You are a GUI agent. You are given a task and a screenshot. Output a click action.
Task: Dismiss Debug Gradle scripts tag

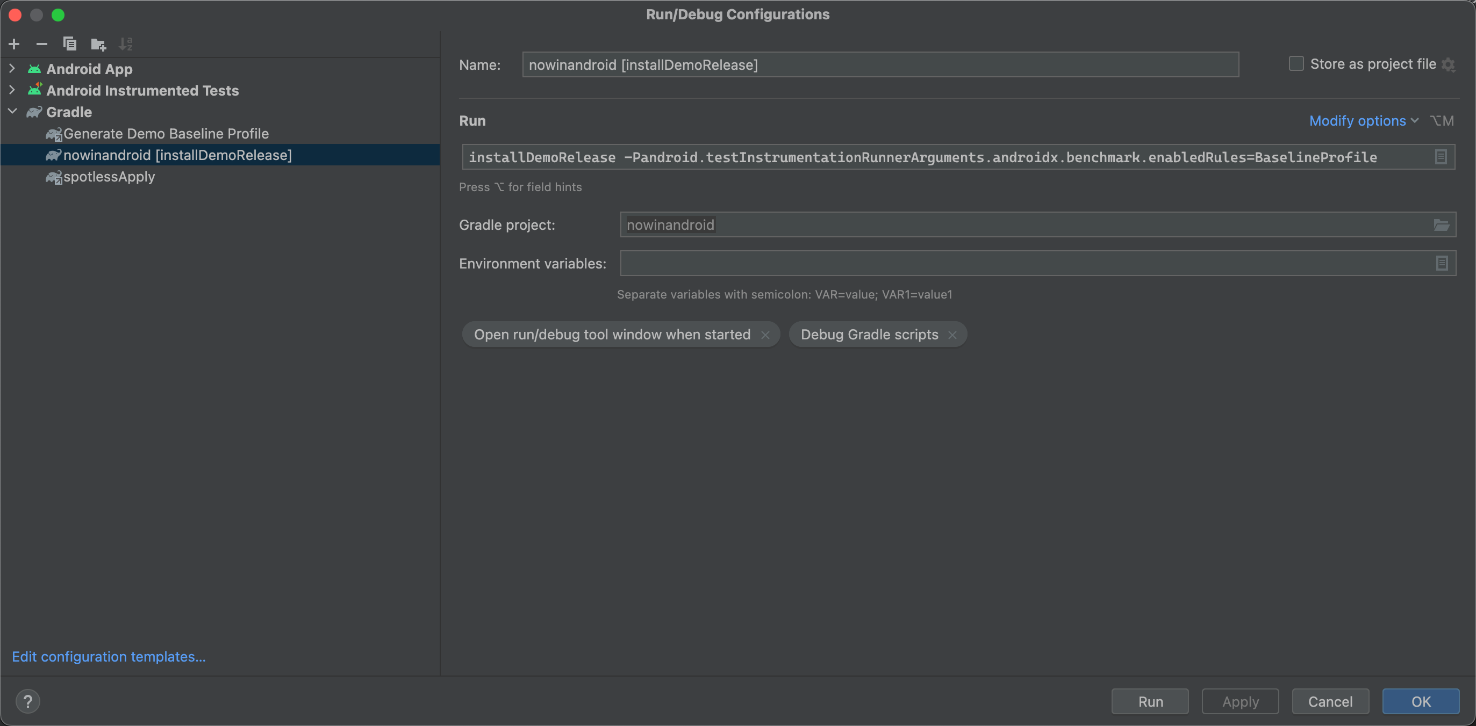coord(954,334)
